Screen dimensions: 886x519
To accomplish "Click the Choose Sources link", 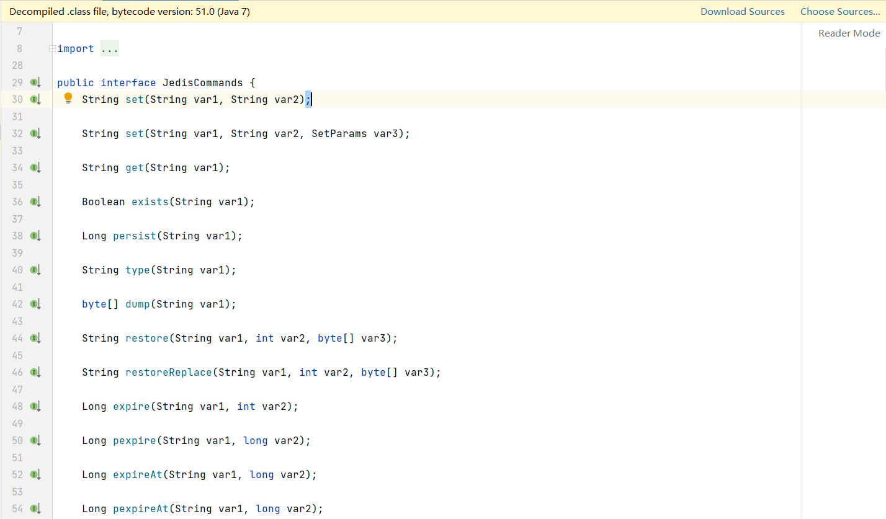I will tap(839, 12).
